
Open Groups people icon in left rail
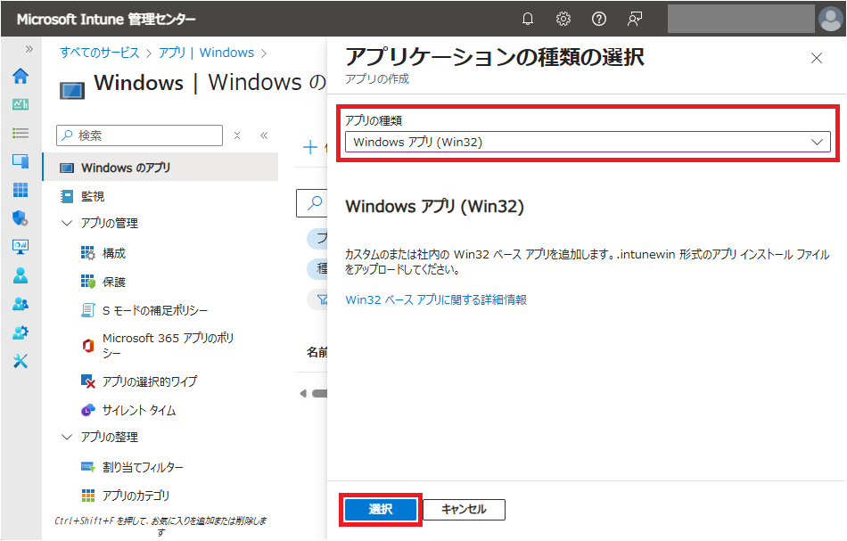21,304
